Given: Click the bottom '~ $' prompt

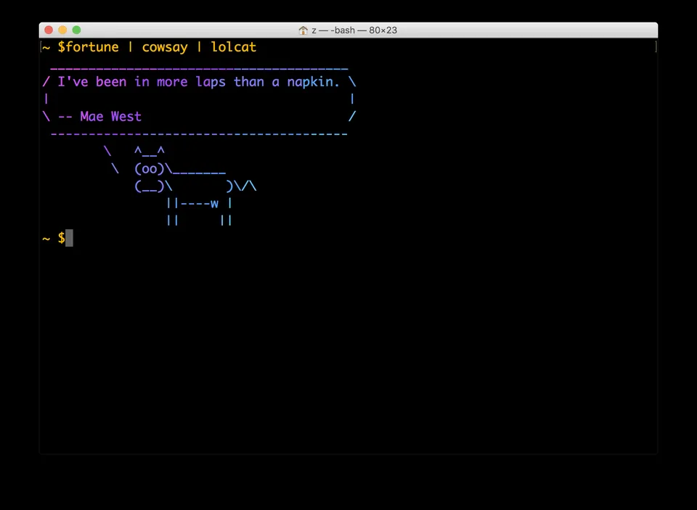Looking at the screenshot, I should click(x=54, y=239).
